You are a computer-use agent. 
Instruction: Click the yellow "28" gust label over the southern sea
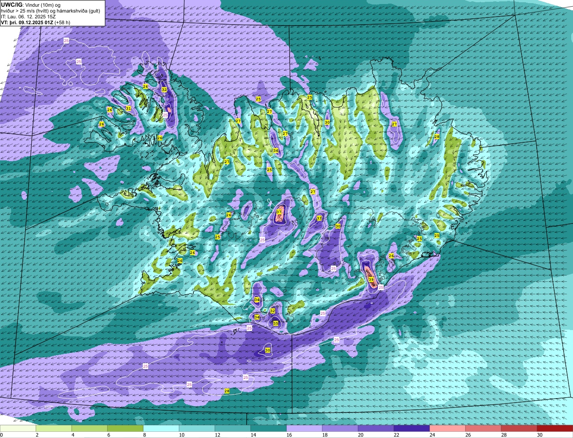pyautogui.click(x=227, y=391)
